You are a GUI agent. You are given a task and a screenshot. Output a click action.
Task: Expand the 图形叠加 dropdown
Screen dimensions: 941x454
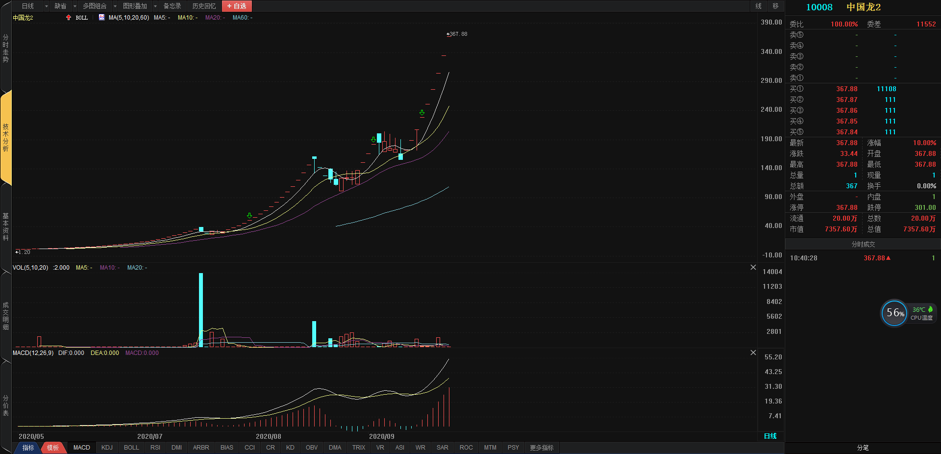tap(155, 6)
